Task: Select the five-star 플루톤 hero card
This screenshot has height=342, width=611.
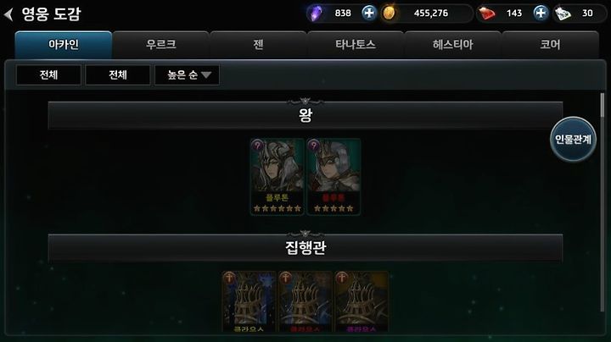Action: 334,177
